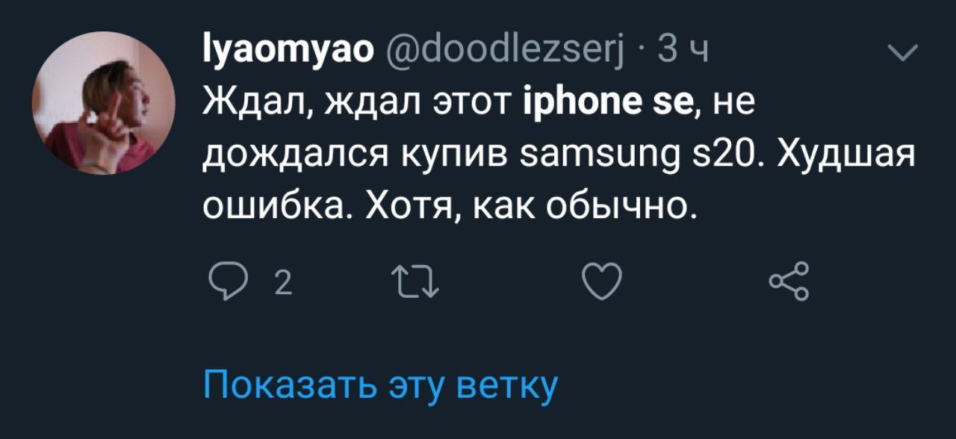Click the Показать эту ветку link
The height and width of the screenshot is (439, 956).
pyautogui.click(x=381, y=386)
